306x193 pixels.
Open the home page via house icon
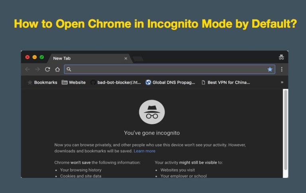57,69
